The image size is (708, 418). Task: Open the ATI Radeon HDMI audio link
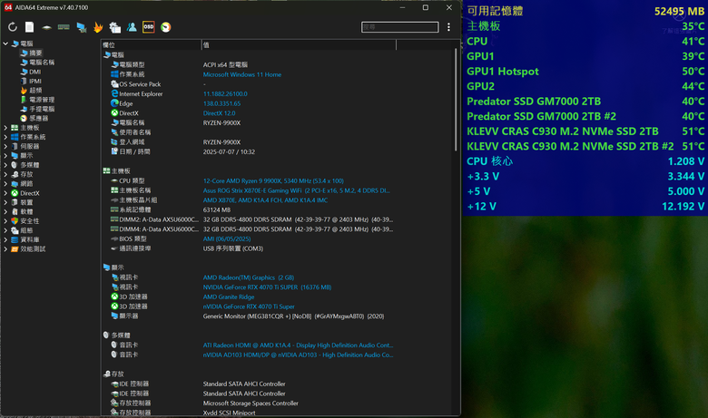click(298, 345)
